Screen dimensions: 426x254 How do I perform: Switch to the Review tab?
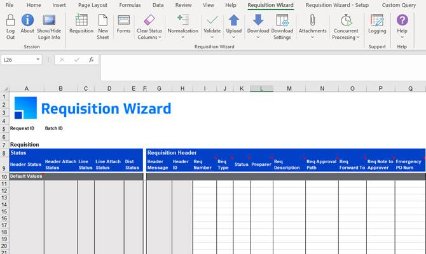[183, 5]
